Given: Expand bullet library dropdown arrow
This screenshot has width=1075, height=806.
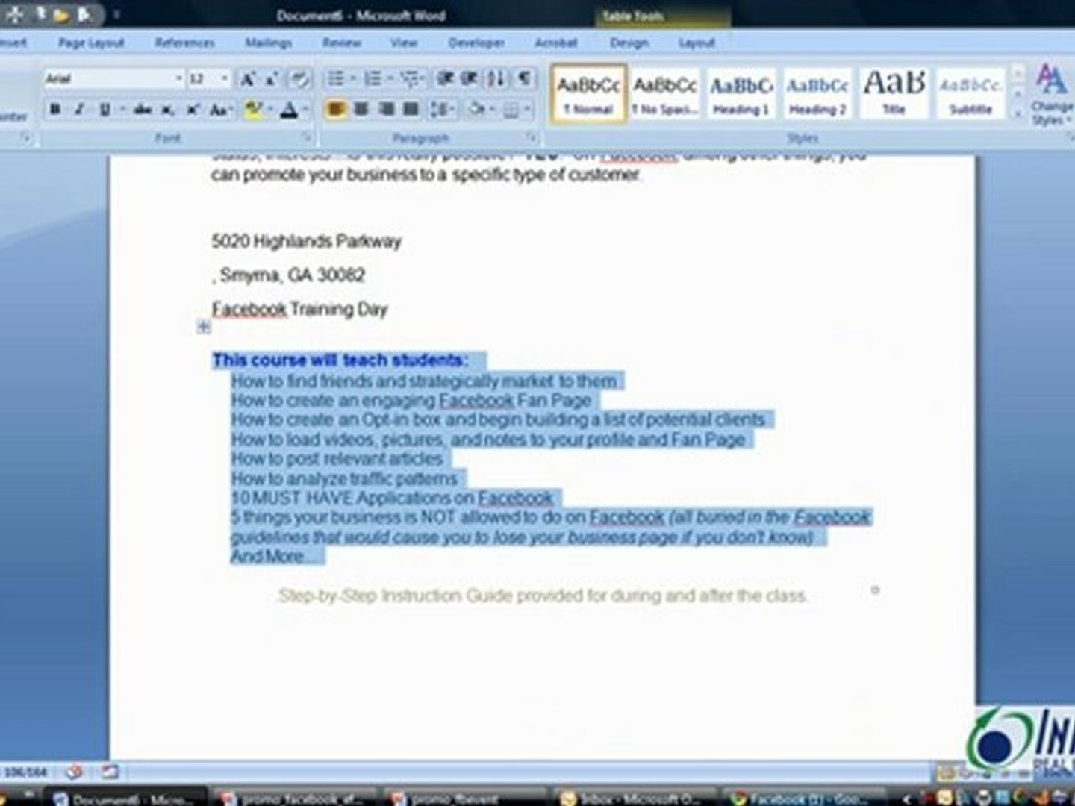Looking at the screenshot, I should point(352,78).
